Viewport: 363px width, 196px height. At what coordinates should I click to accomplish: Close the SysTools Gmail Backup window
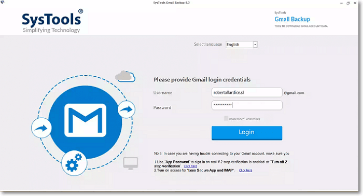355,3
